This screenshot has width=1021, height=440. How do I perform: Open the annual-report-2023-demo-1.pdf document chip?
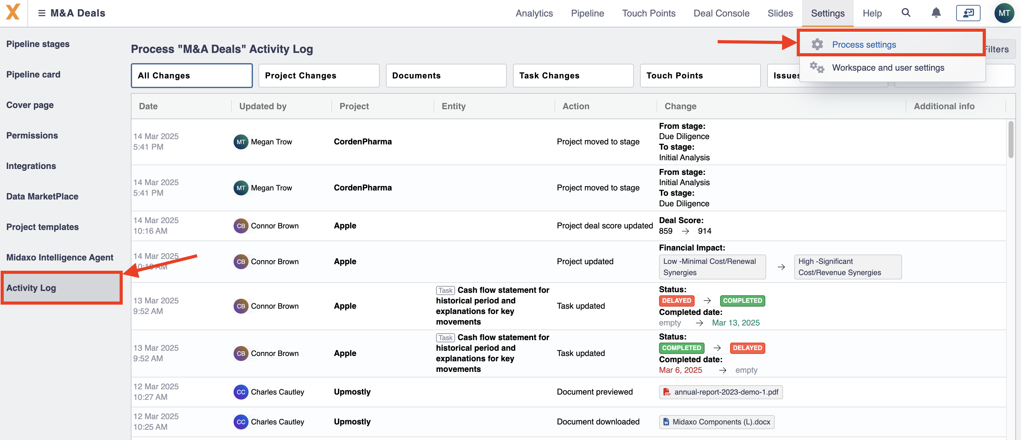coord(720,392)
